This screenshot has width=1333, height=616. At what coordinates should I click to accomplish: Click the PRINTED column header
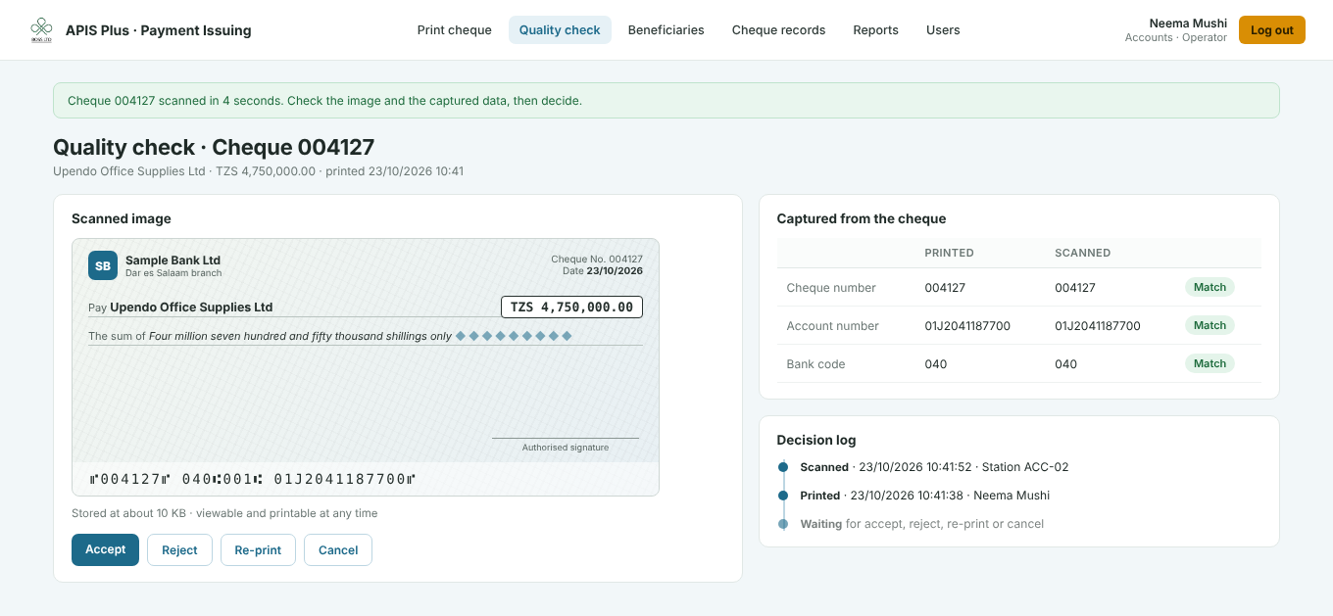tap(949, 253)
